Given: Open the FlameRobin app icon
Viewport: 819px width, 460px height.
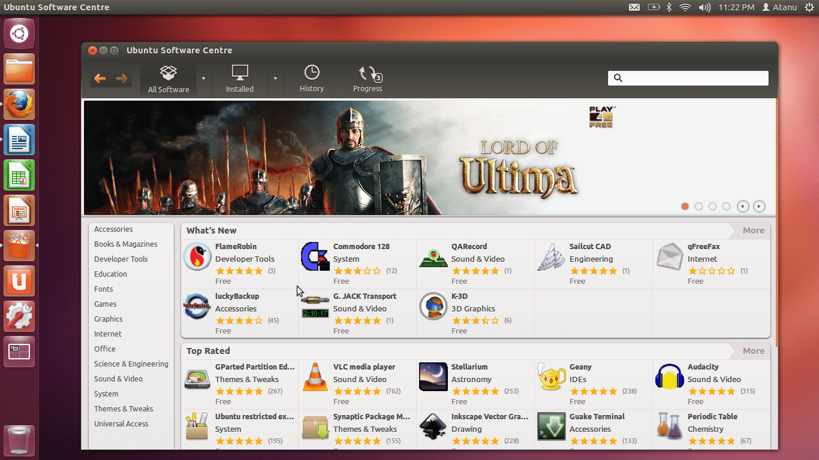Looking at the screenshot, I should pyautogui.click(x=197, y=256).
